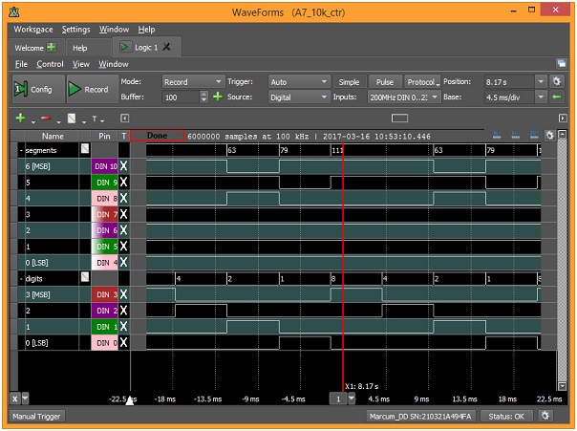This screenshot has height=431, width=577.
Task: Switch to the Welcome tab
Action: point(35,48)
